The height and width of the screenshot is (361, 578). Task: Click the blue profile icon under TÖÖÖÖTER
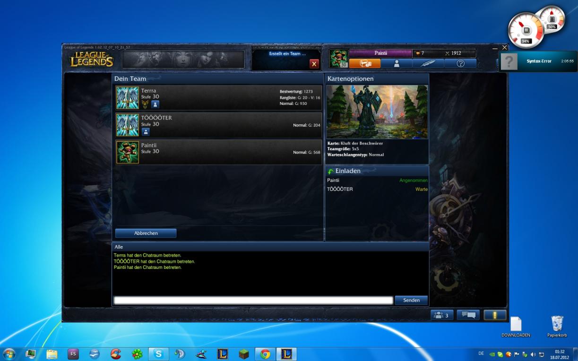click(146, 132)
